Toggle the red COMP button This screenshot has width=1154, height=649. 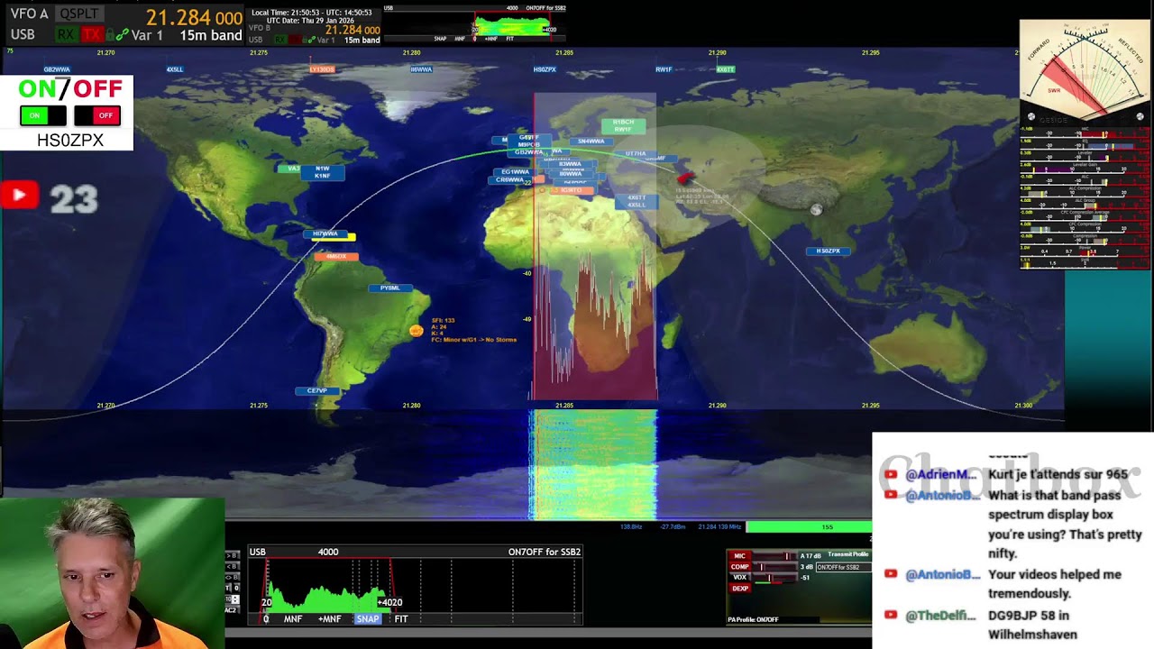tap(740, 567)
